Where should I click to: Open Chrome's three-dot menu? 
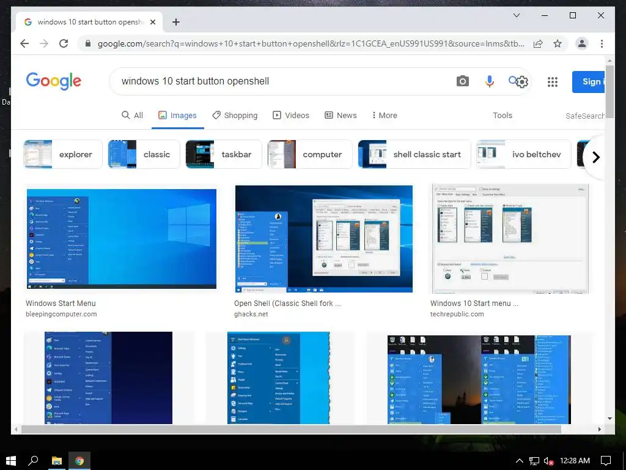coord(602,43)
